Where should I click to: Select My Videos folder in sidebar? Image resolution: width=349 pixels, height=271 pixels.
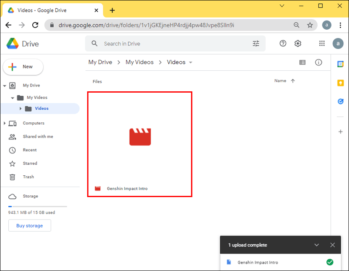coord(37,97)
